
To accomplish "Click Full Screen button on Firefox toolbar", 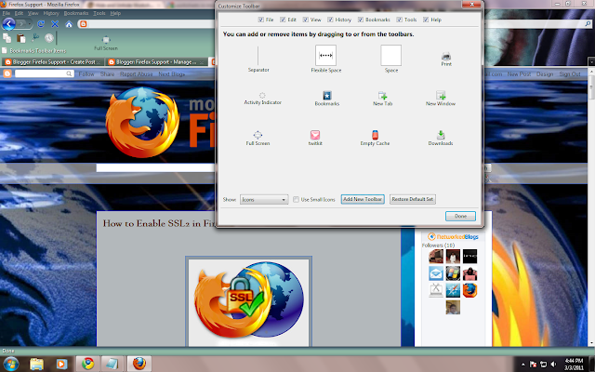I will [106, 43].
